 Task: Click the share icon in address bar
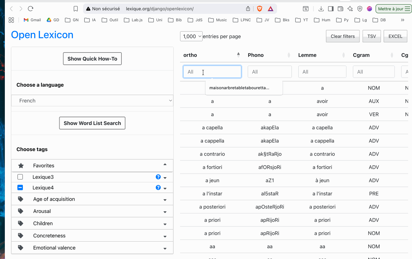tap(248, 9)
